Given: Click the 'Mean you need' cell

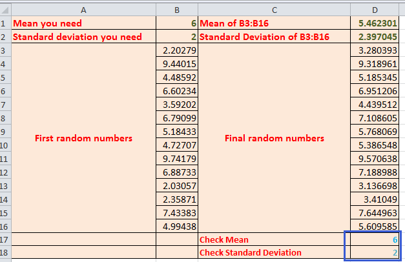Looking at the screenshot, I should 84,23.
